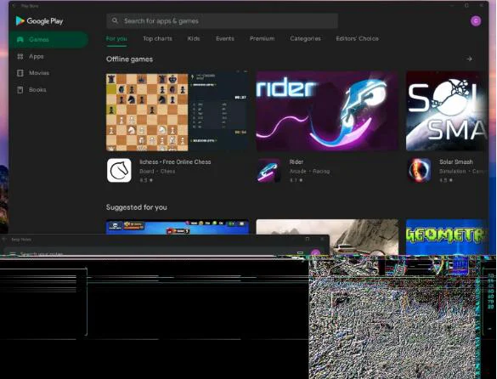Click the Apps grid icon
Image resolution: width=497 pixels, height=379 pixels.
[20, 56]
